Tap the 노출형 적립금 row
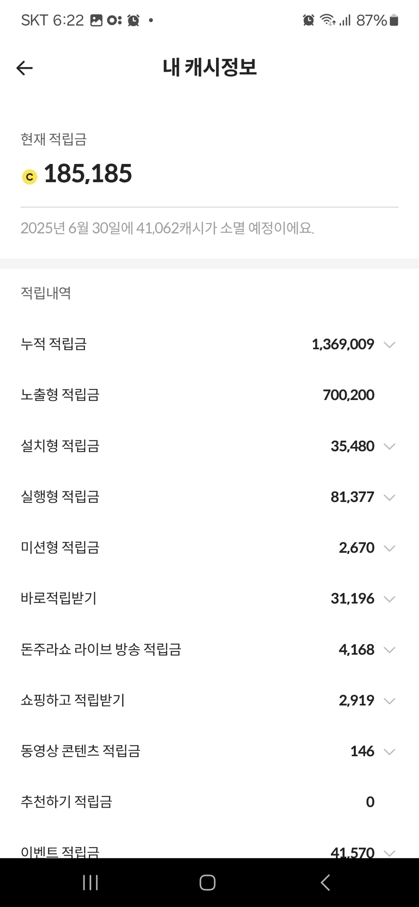The image size is (419, 907). (210, 395)
